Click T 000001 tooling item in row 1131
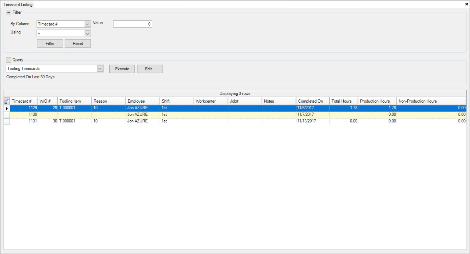Image resolution: width=470 pixels, height=254 pixels. coord(75,121)
